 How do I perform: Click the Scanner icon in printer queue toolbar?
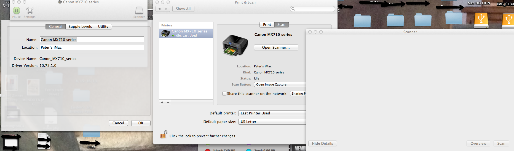pyautogui.click(x=139, y=10)
